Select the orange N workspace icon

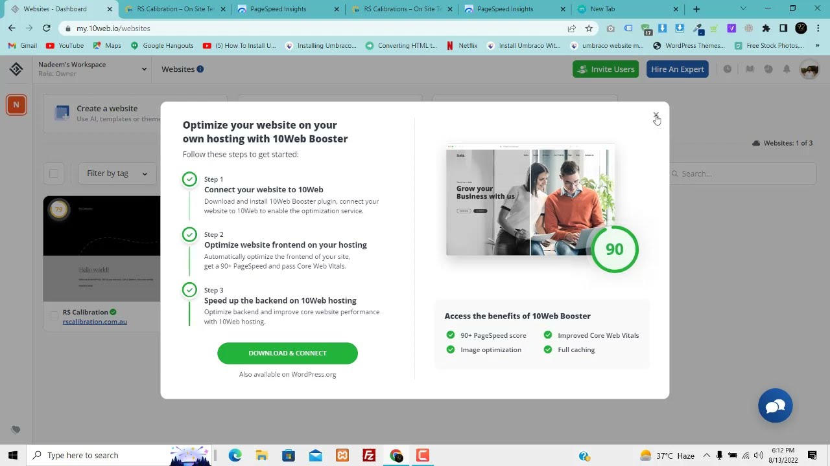tap(16, 105)
